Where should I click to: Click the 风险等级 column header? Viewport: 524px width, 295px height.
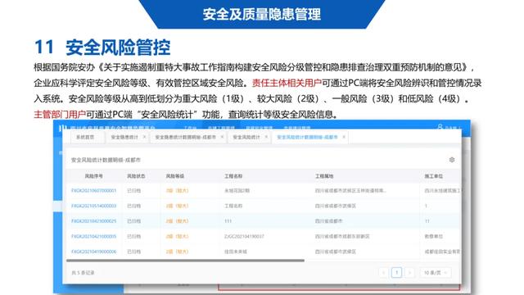click(x=175, y=176)
